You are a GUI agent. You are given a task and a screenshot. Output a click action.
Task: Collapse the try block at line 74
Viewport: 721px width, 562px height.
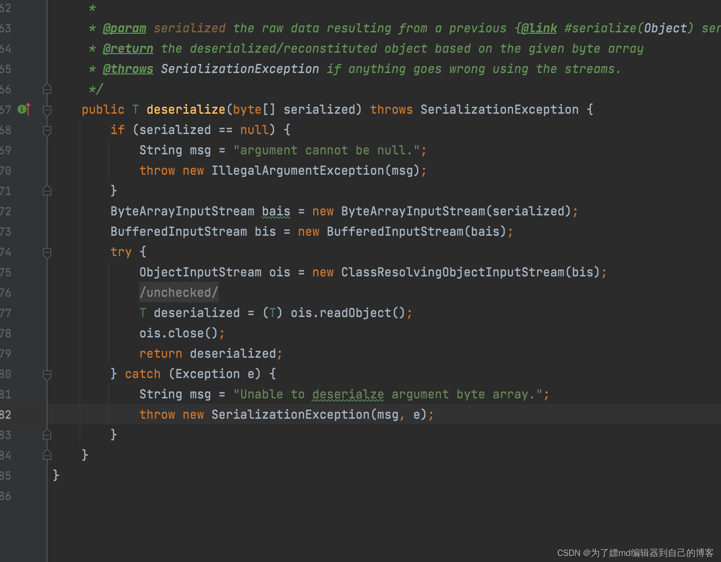point(47,252)
